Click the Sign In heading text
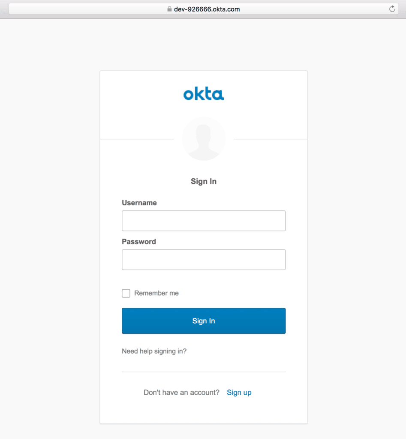Image resolution: width=406 pixels, height=439 pixels. [204, 181]
